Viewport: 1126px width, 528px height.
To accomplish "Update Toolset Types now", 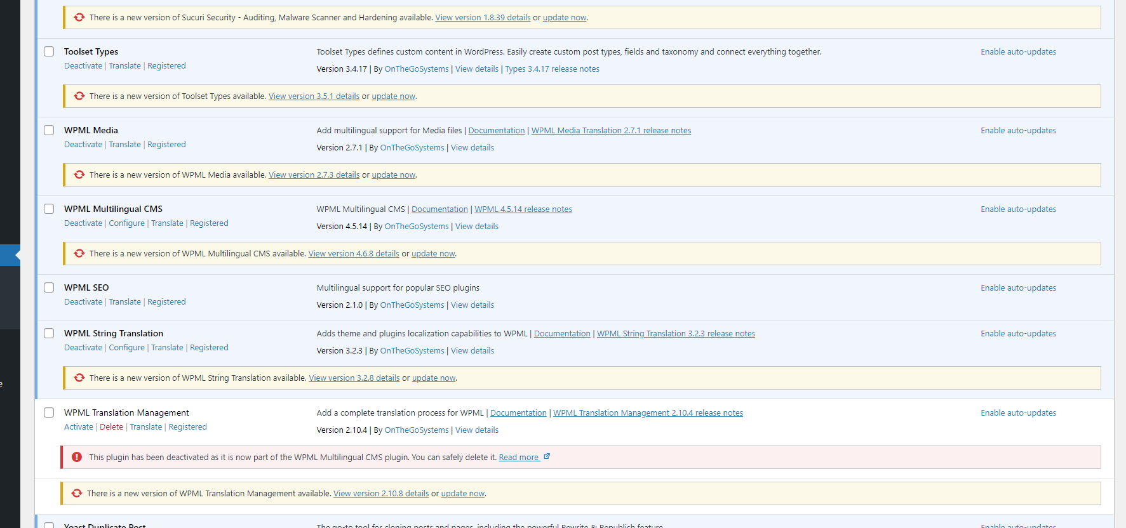I will coord(394,96).
